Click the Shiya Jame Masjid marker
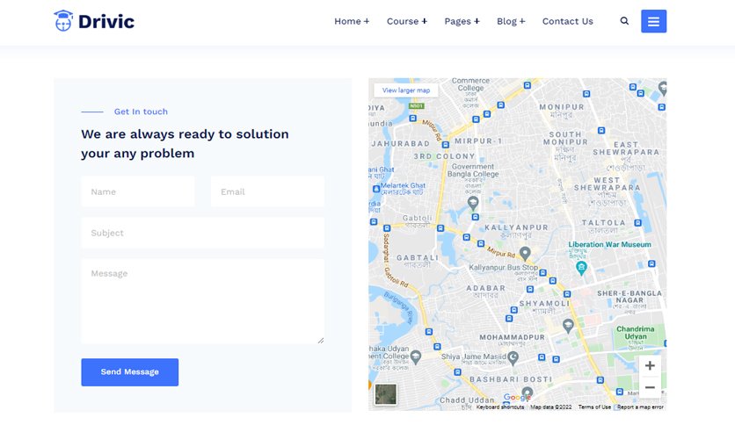This screenshot has height=425, width=735. [x=513, y=357]
